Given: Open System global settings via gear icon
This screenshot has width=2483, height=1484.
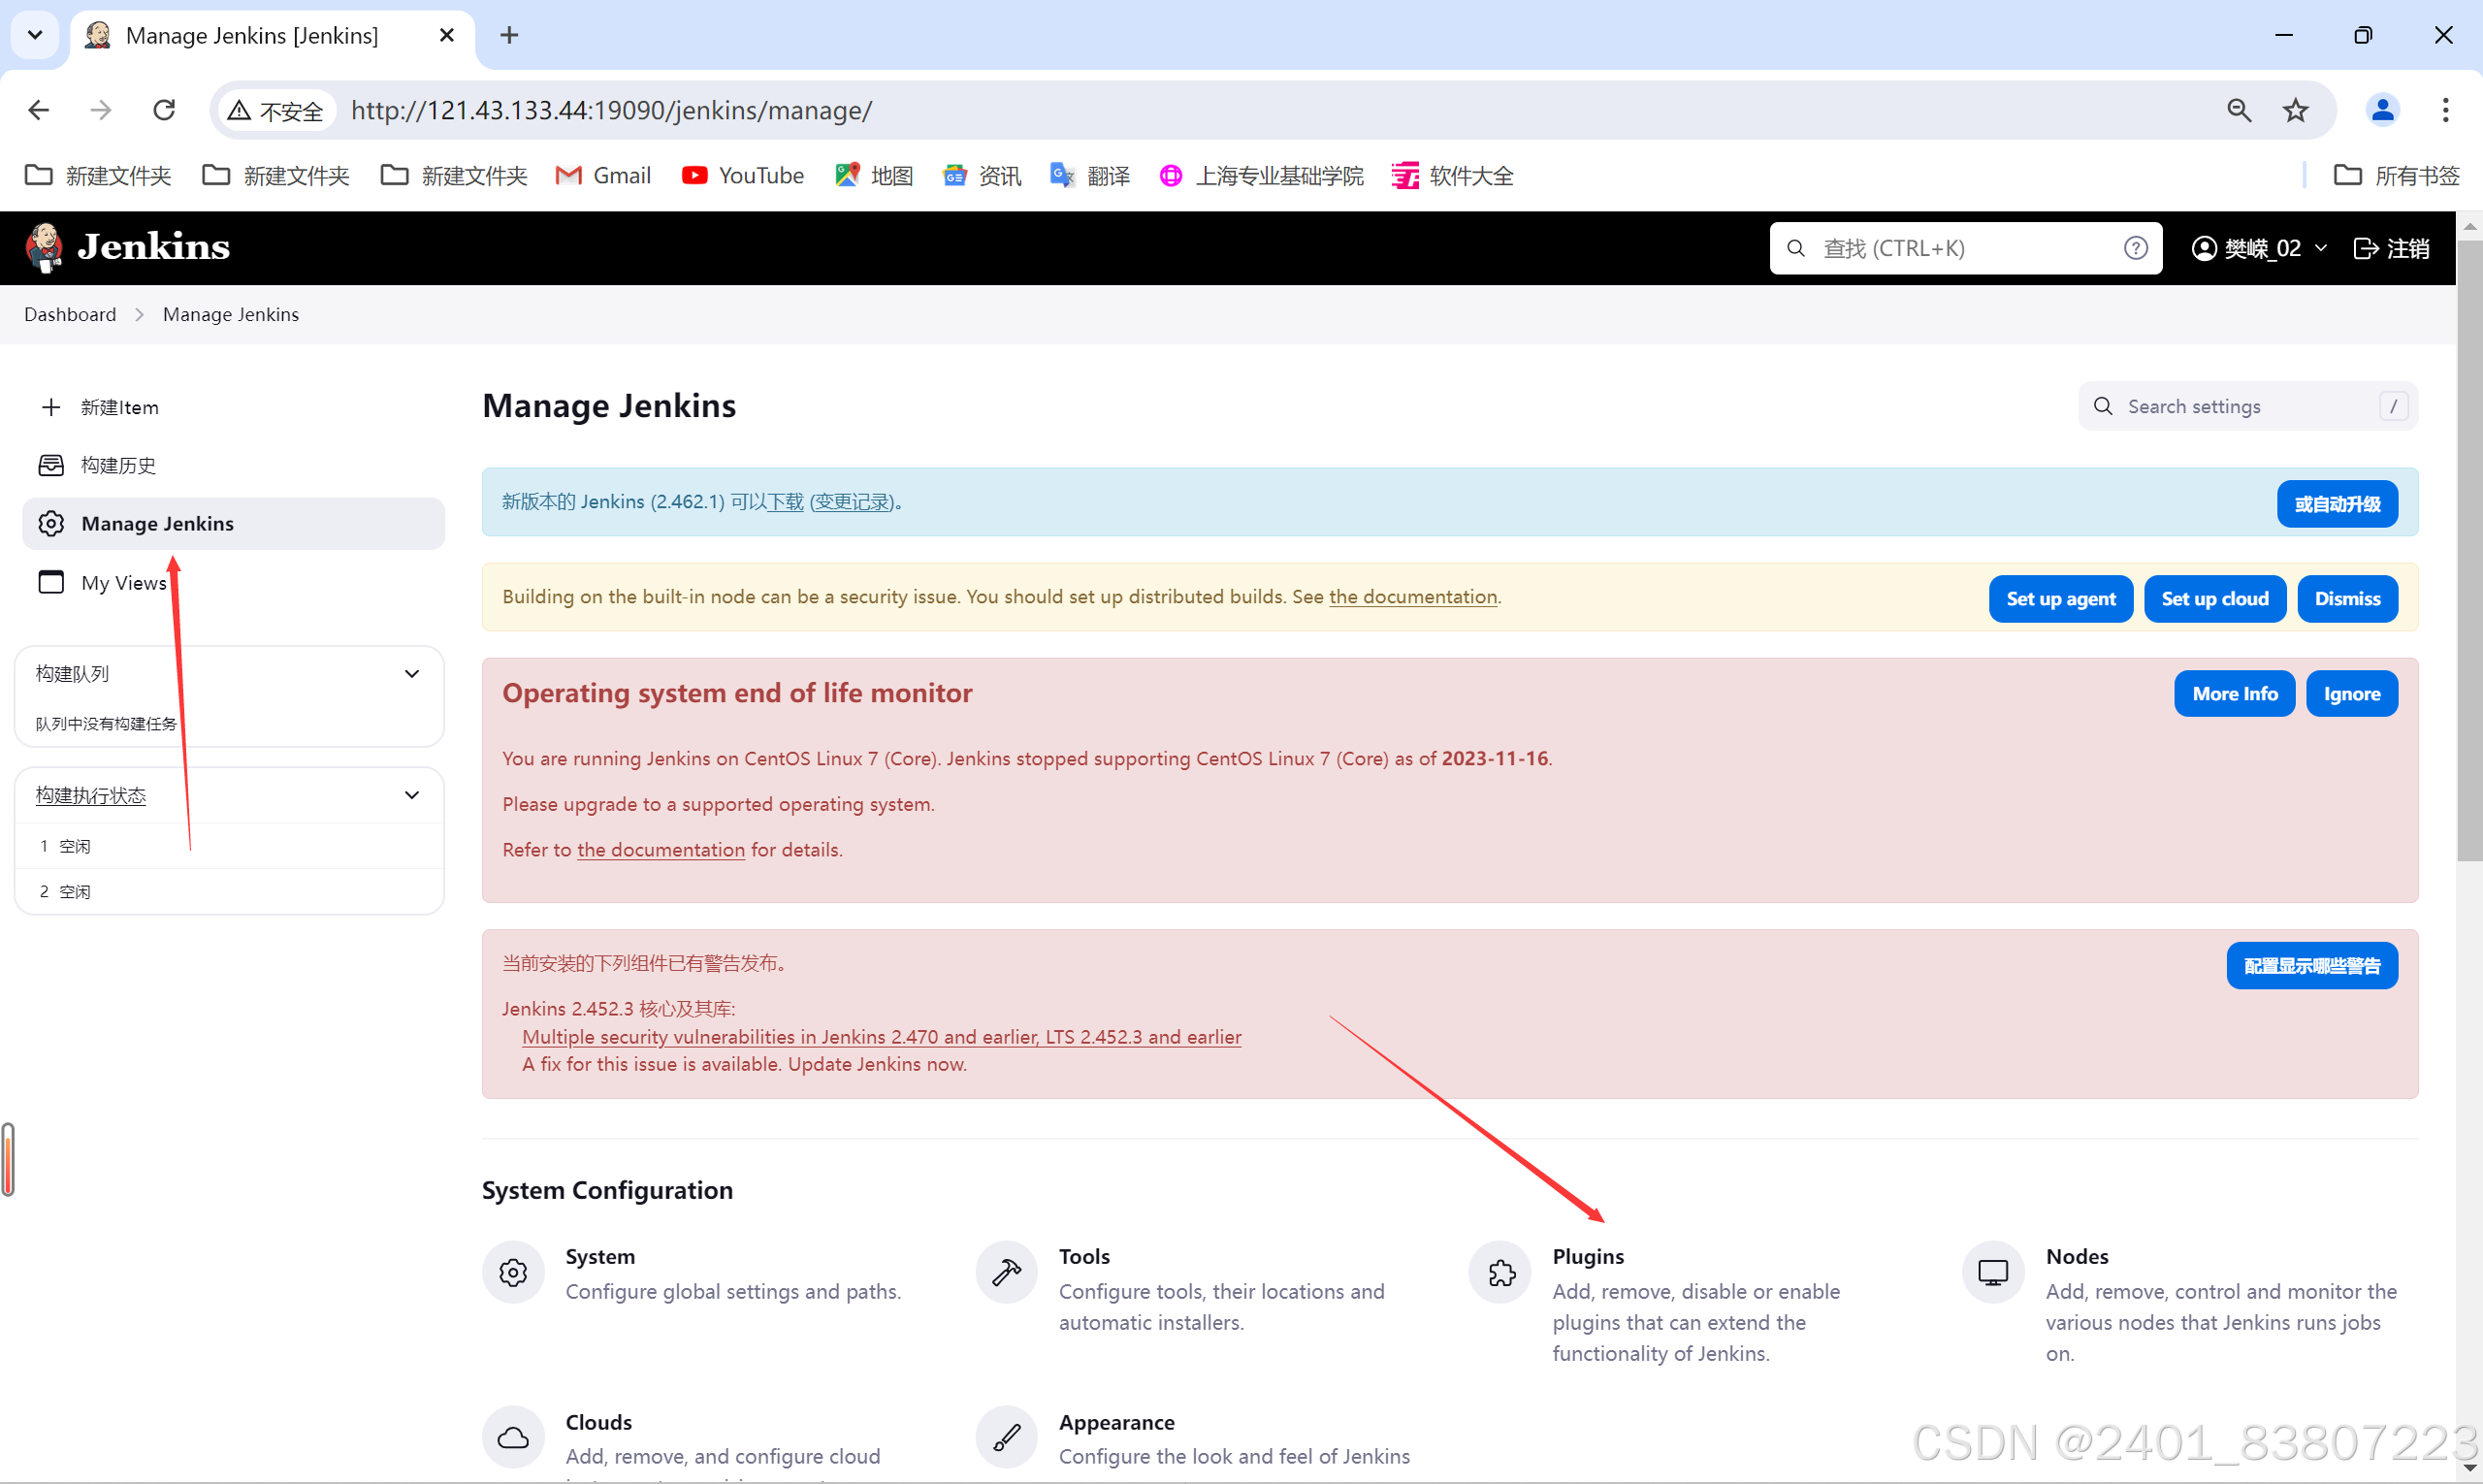Looking at the screenshot, I should click(x=513, y=1271).
